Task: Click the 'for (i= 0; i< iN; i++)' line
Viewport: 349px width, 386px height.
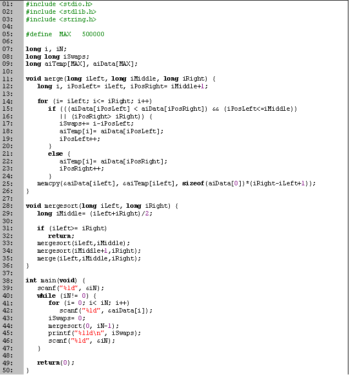Action: [89, 303]
